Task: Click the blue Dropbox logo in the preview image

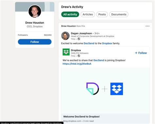Action: click(x=117, y=89)
